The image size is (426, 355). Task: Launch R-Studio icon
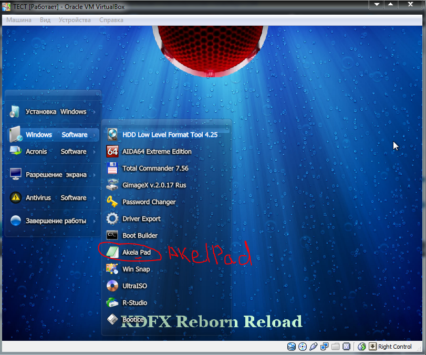[x=112, y=302]
